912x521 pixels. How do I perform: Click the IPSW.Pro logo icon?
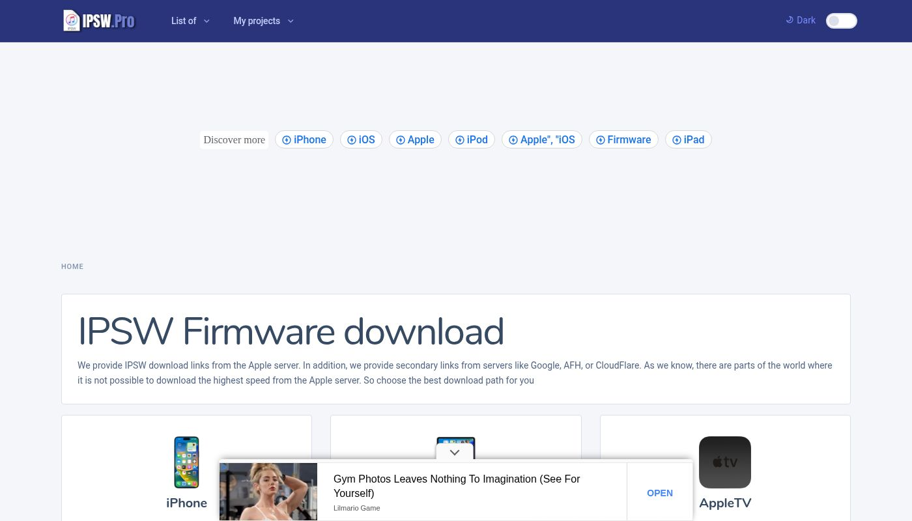click(72, 20)
